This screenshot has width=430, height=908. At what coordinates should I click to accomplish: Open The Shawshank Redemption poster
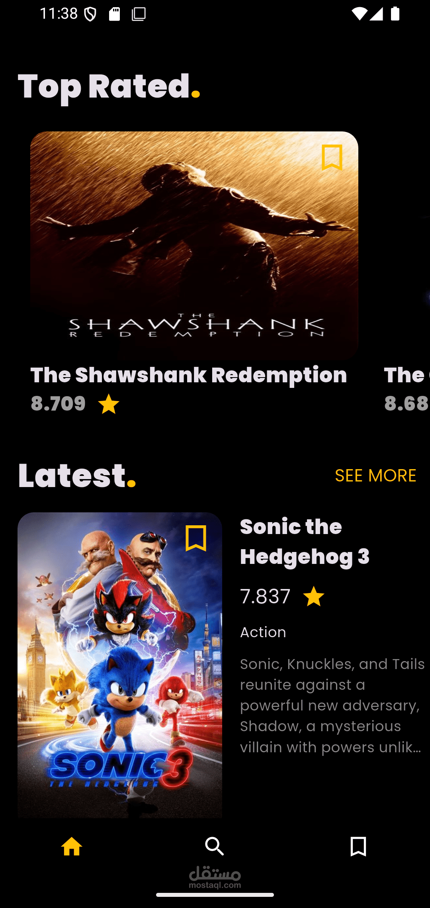pyautogui.click(x=194, y=246)
